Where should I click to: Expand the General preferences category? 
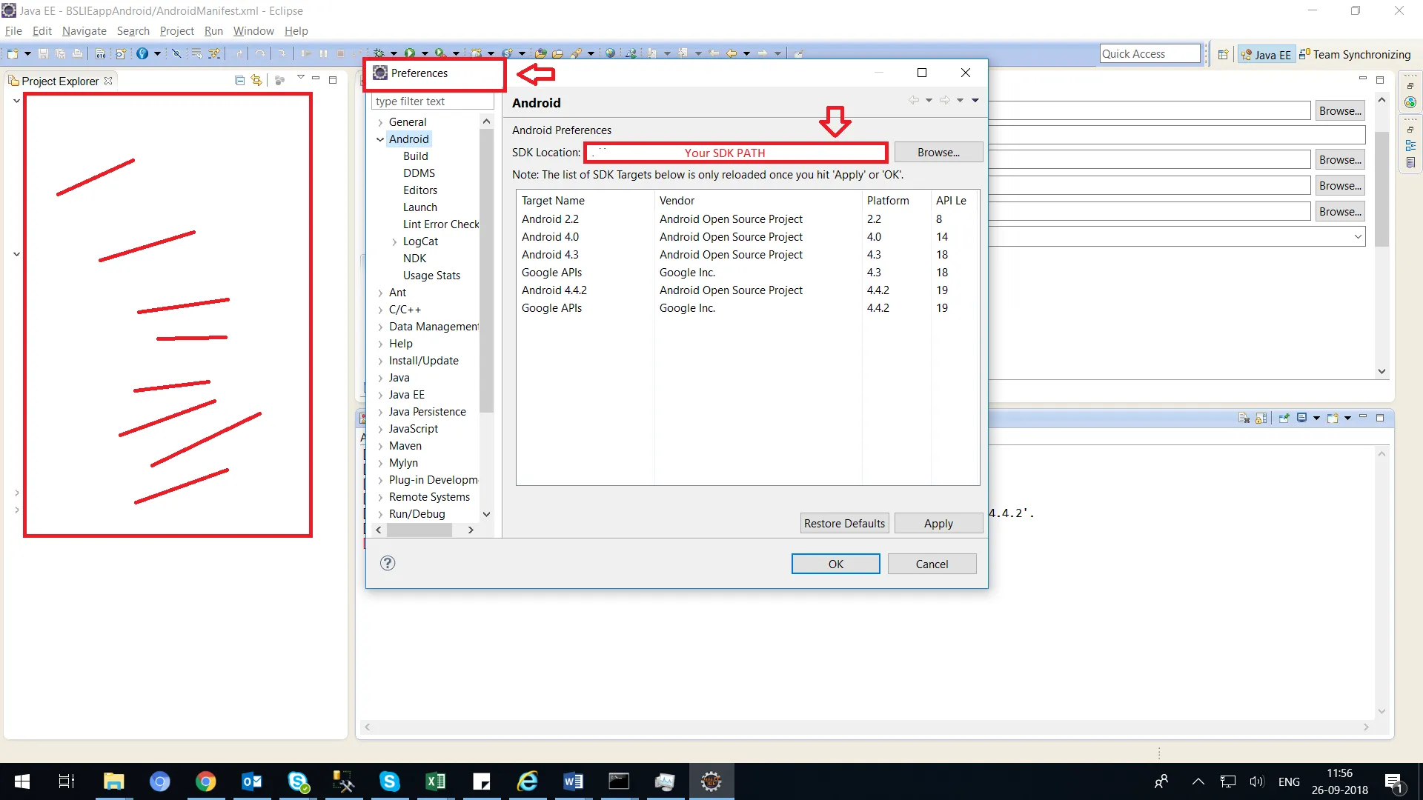(380, 122)
